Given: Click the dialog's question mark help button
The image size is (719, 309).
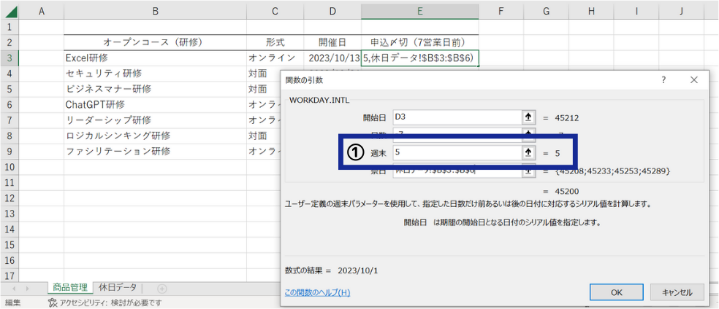Looking at the screenshot, I should [x=663, y=80].
